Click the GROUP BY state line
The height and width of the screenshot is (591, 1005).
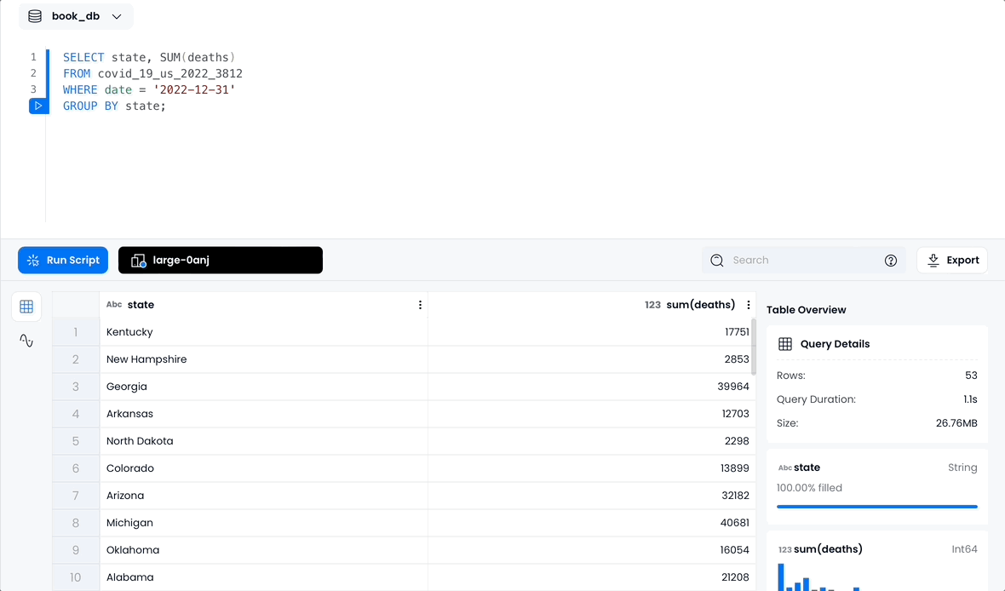(x=114, y=106)
